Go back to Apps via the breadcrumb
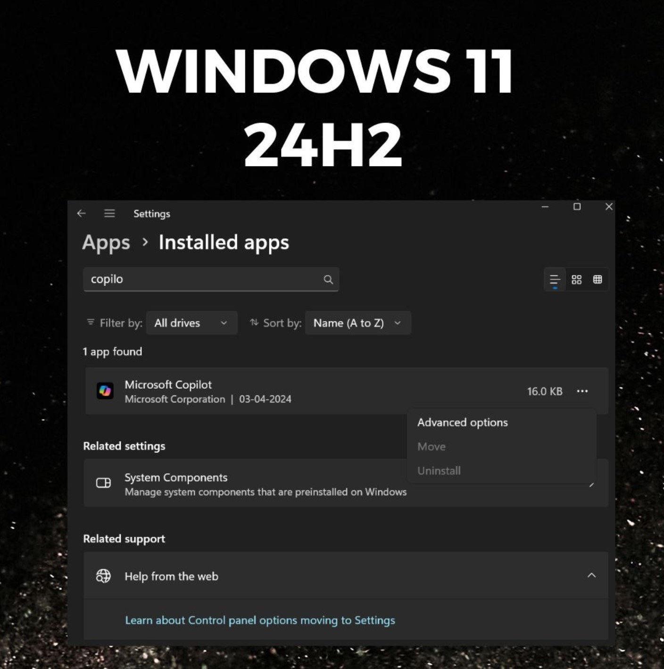Screen dimensions: 664x669 pyautogui.click(x=106, y=242)
